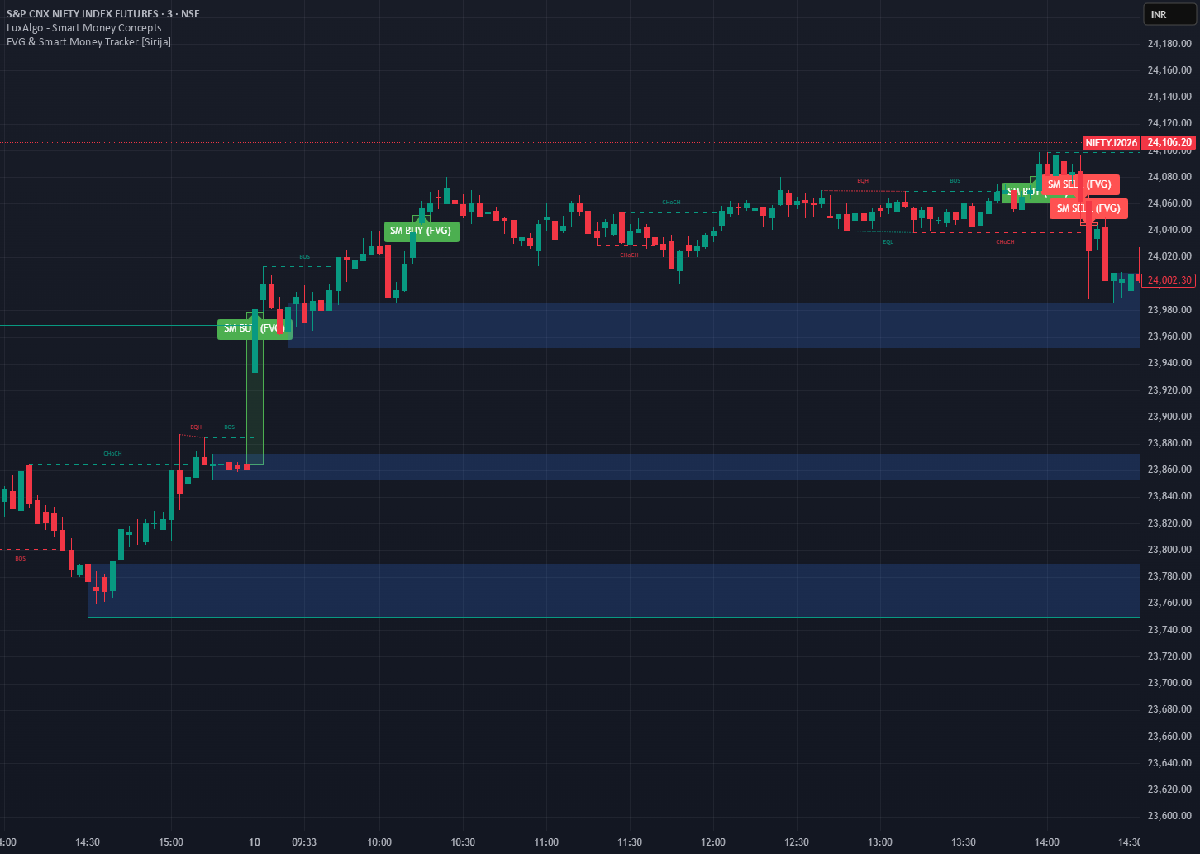Click 10:30 on the time axis
This screenshot has height=854, width=1200.
463,842
